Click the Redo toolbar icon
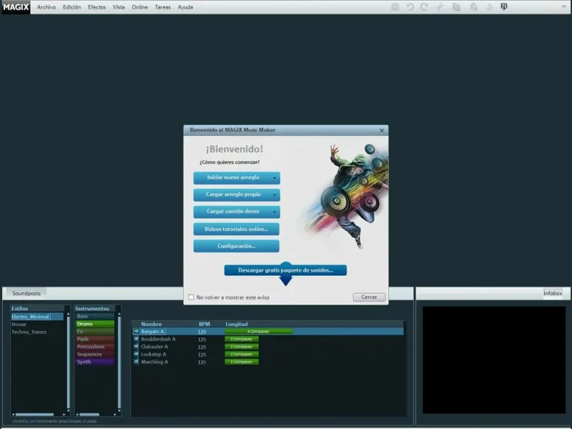Screen dimensions: 572x429 pos(424,7)
